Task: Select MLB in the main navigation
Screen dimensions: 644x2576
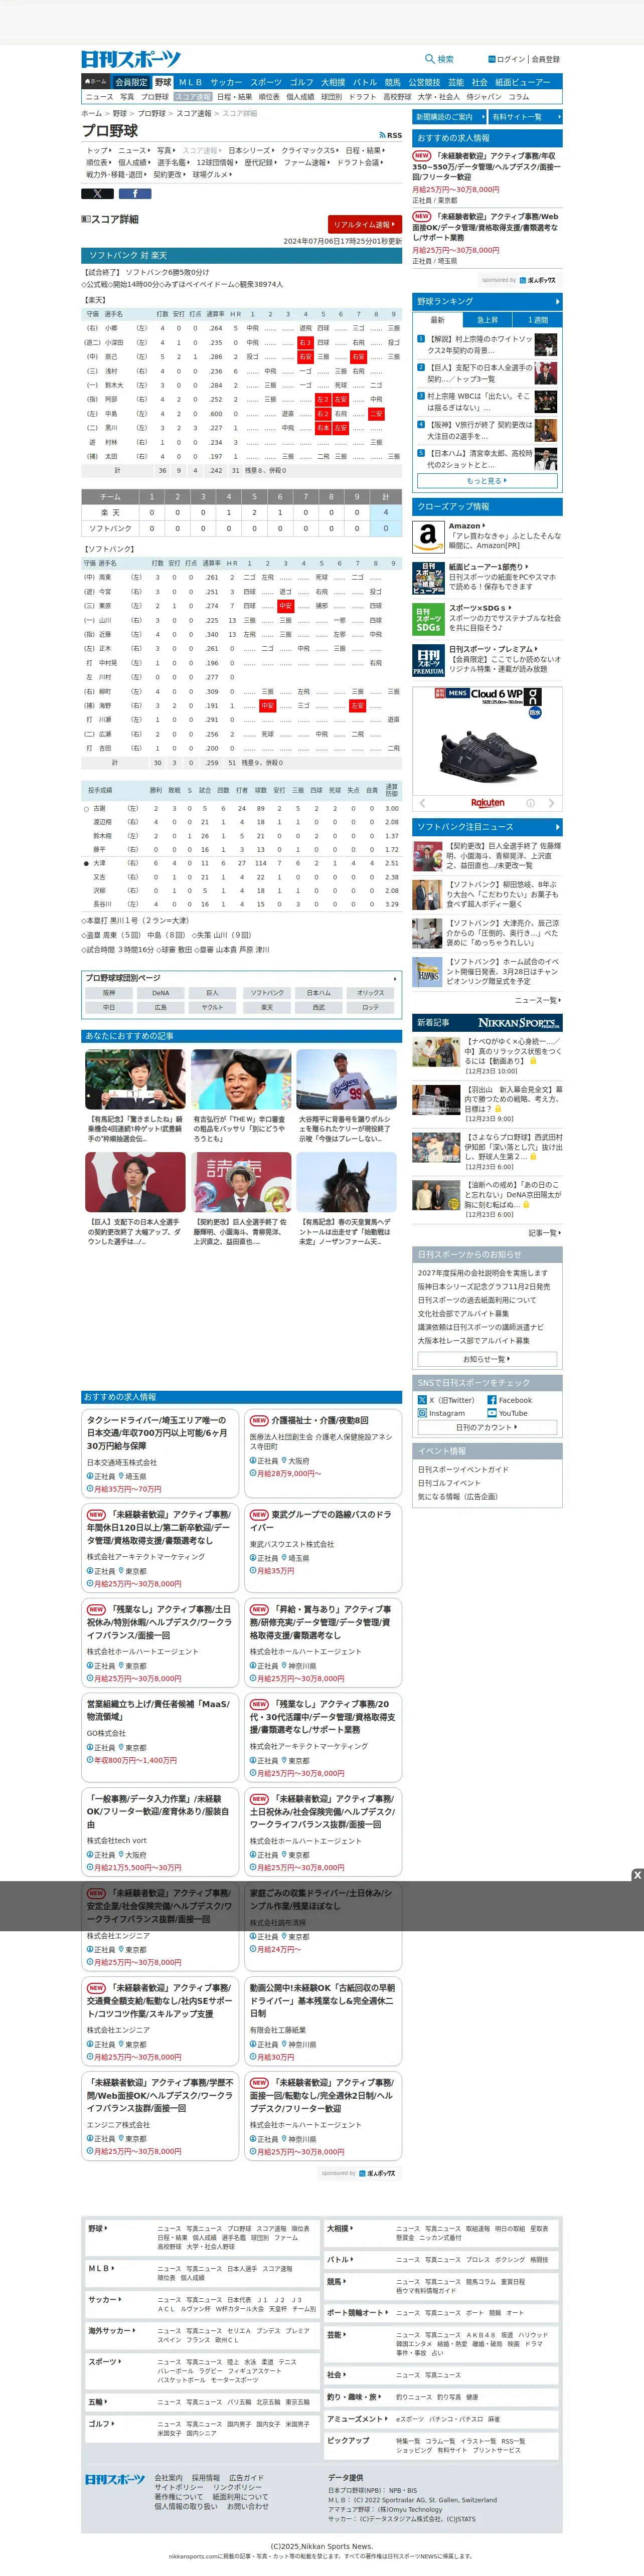Action: (190, 82)
